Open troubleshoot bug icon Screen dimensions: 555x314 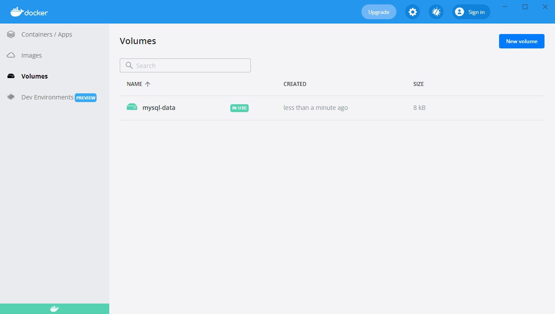coord(436,12)
